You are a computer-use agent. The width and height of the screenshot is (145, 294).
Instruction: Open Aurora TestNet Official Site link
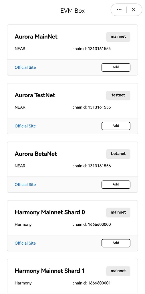[x=25, y=126]
